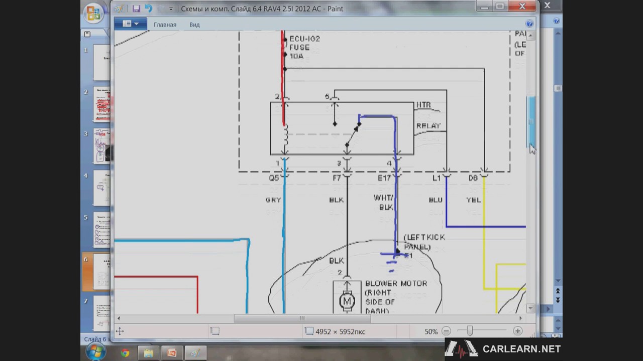This screenshot has height=361, width=643.
Task: Select slide 5 thumbnail in PowerPoint
Action: click(x=101, y=230)
